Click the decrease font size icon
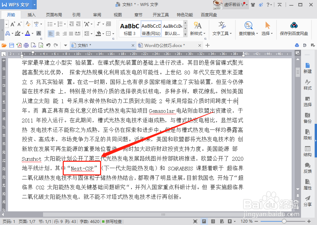The height and width of the screenshot is (225, 317). click(19, 24)
